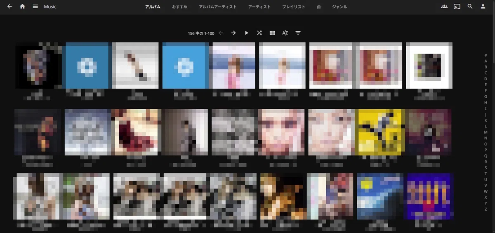Open the blue night-sky album cover
Image resolution: width=495 pixels, height=233 pixels.
coord(380,196)
